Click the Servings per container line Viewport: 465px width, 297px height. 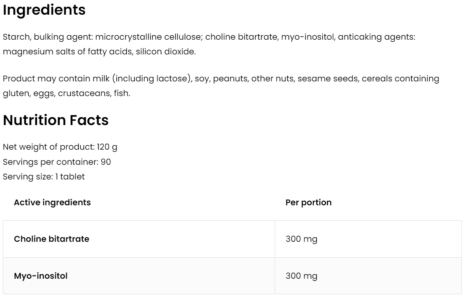point(57,162)
